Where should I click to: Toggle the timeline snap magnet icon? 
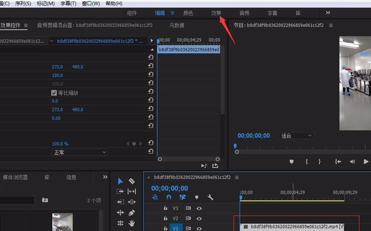tap(169, 197)
